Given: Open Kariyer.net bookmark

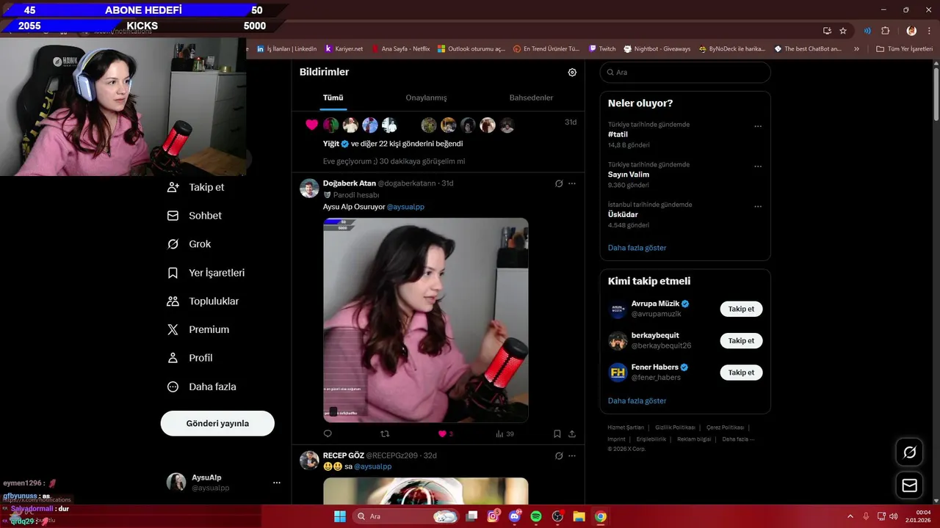Looking at the screenshot, I should (344, 49).
